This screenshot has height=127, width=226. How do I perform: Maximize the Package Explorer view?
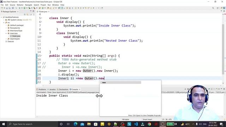click(x=34, y=11)
